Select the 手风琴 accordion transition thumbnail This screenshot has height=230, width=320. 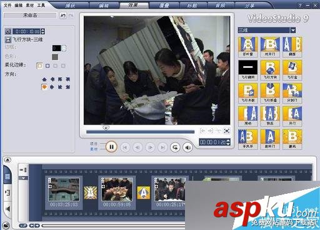(x=247, y=139)
